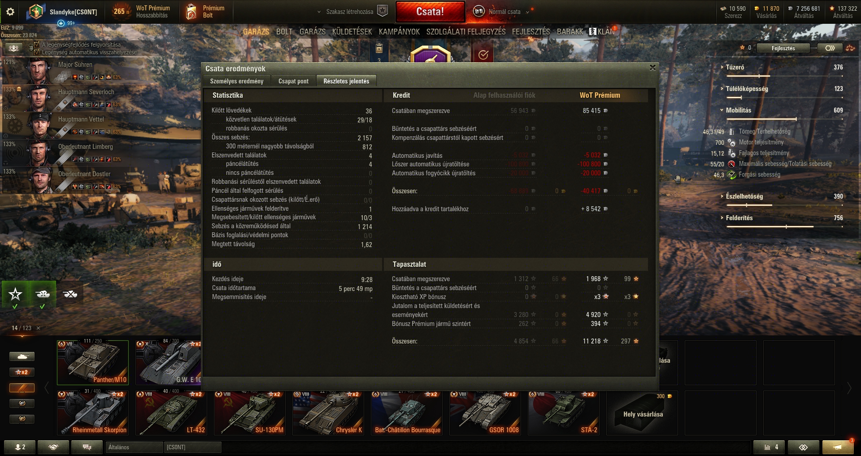Select the Bat.-Châtillon Bourrasque vehicle

tap(407, 413)
